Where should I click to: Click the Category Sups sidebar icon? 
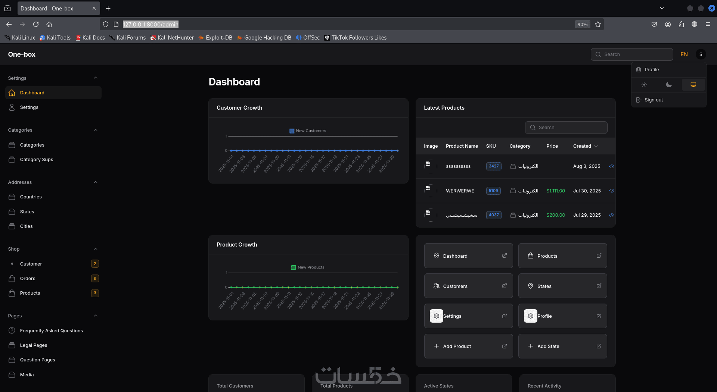(x=12, y=160)
